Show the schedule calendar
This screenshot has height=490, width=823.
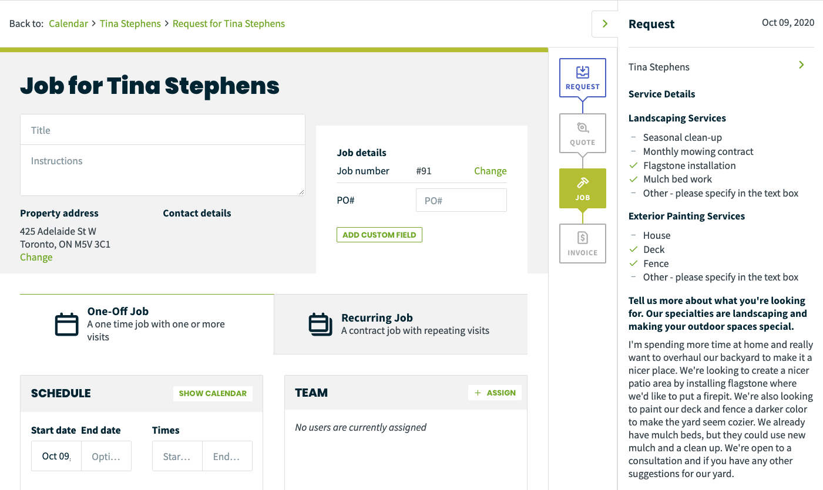[x=213, y=393]
